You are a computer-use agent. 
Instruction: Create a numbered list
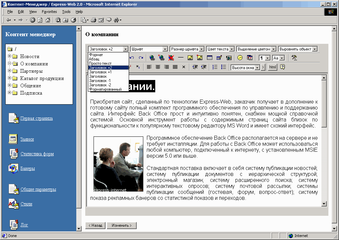pos(215,67)
